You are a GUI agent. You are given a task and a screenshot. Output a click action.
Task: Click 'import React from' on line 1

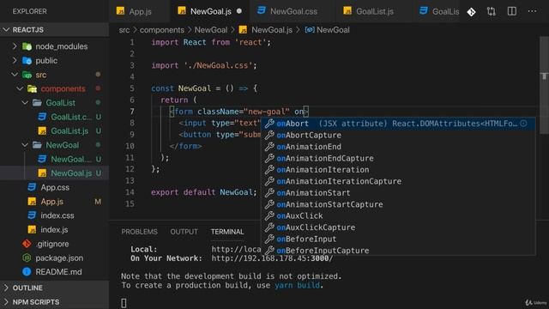(190, 42)
